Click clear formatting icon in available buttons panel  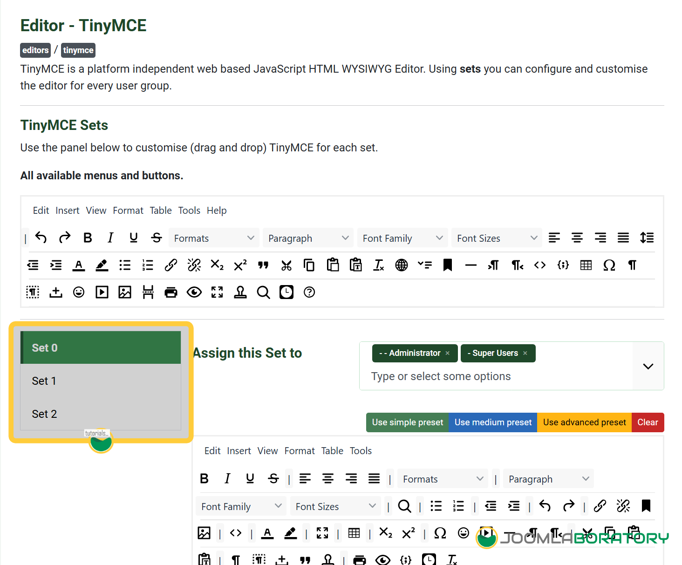379,265
